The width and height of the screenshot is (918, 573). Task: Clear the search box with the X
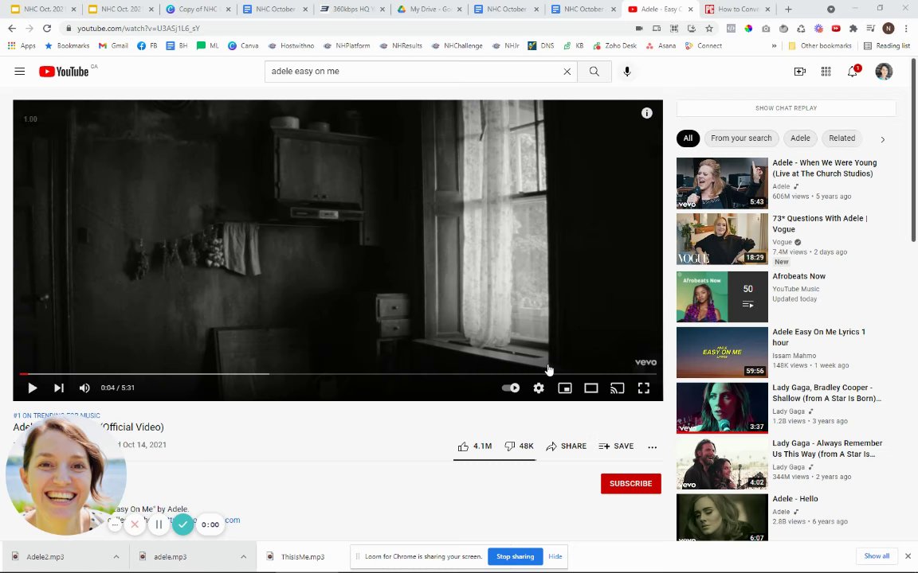[x=567, y=72]
